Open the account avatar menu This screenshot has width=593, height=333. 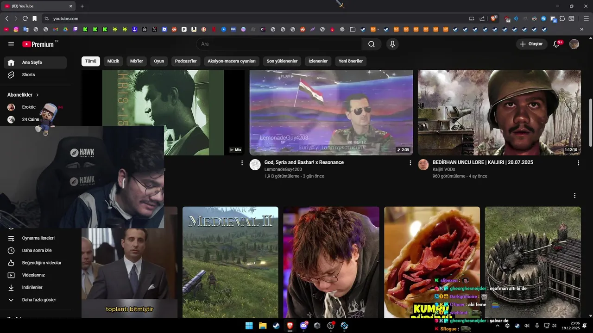[x=574, y=44]
